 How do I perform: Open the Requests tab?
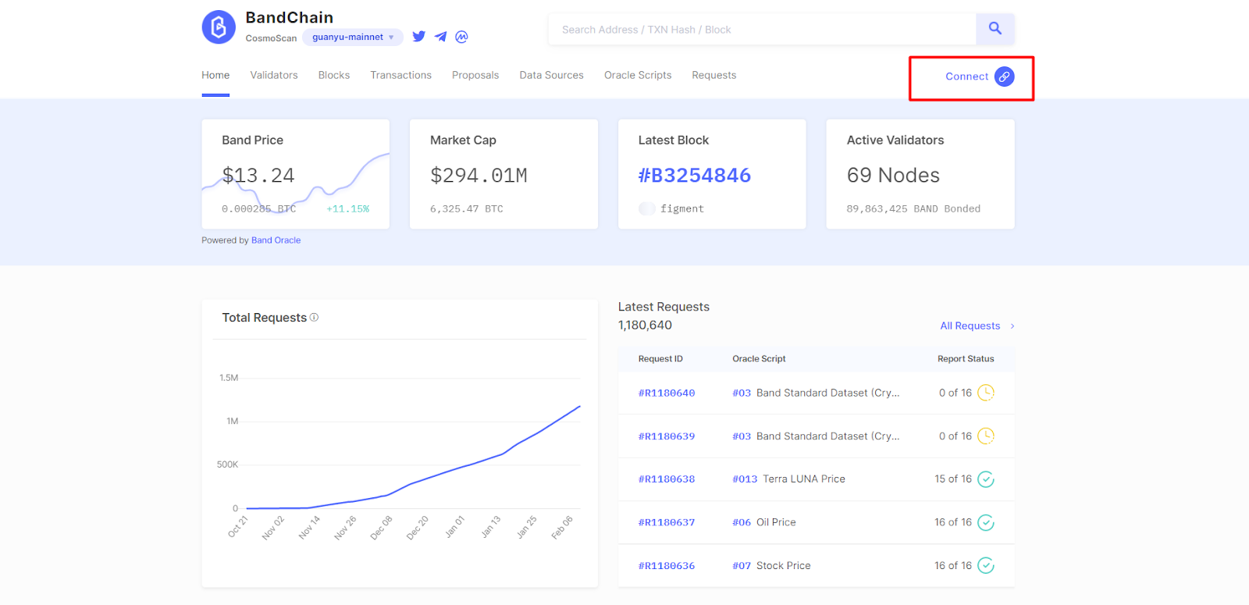[x=714, y=76]
